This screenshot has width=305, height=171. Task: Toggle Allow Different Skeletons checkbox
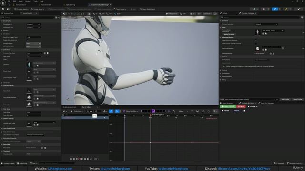(256, 40)
